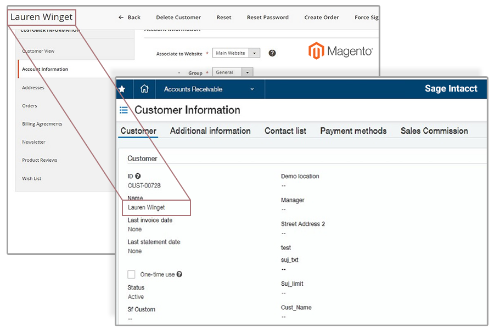Viewport: 494px width, 329px height.
Task: Select the Contact list tab
Action: click(285, 131)
